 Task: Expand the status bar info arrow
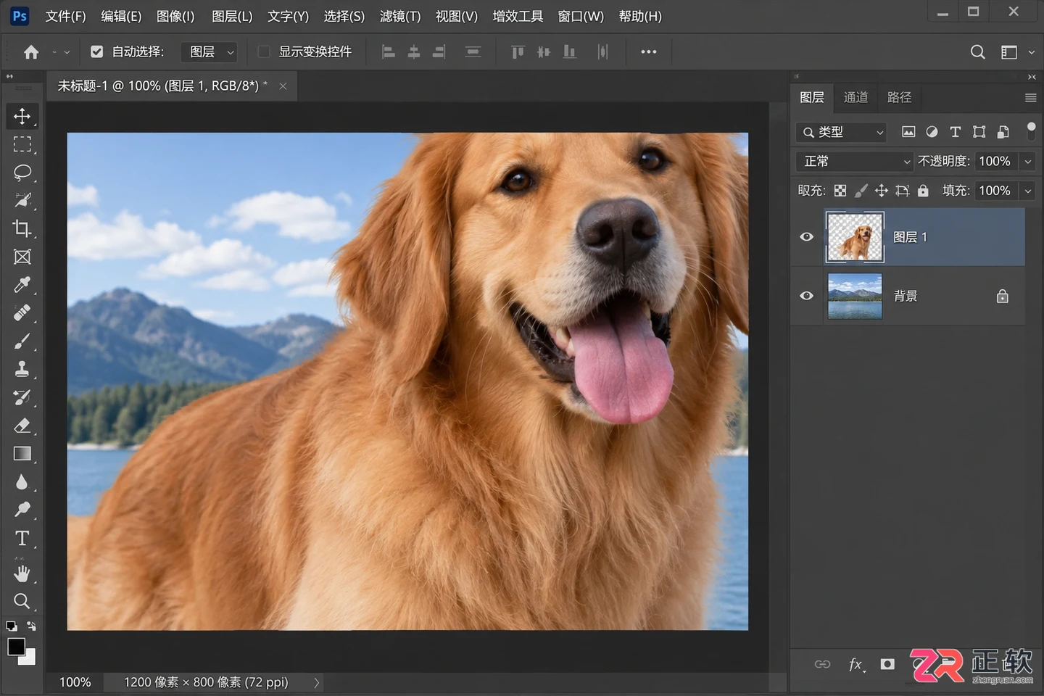tap(317, 682)
